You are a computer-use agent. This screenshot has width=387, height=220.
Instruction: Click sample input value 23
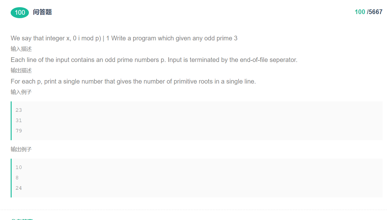tap(19, 110)
